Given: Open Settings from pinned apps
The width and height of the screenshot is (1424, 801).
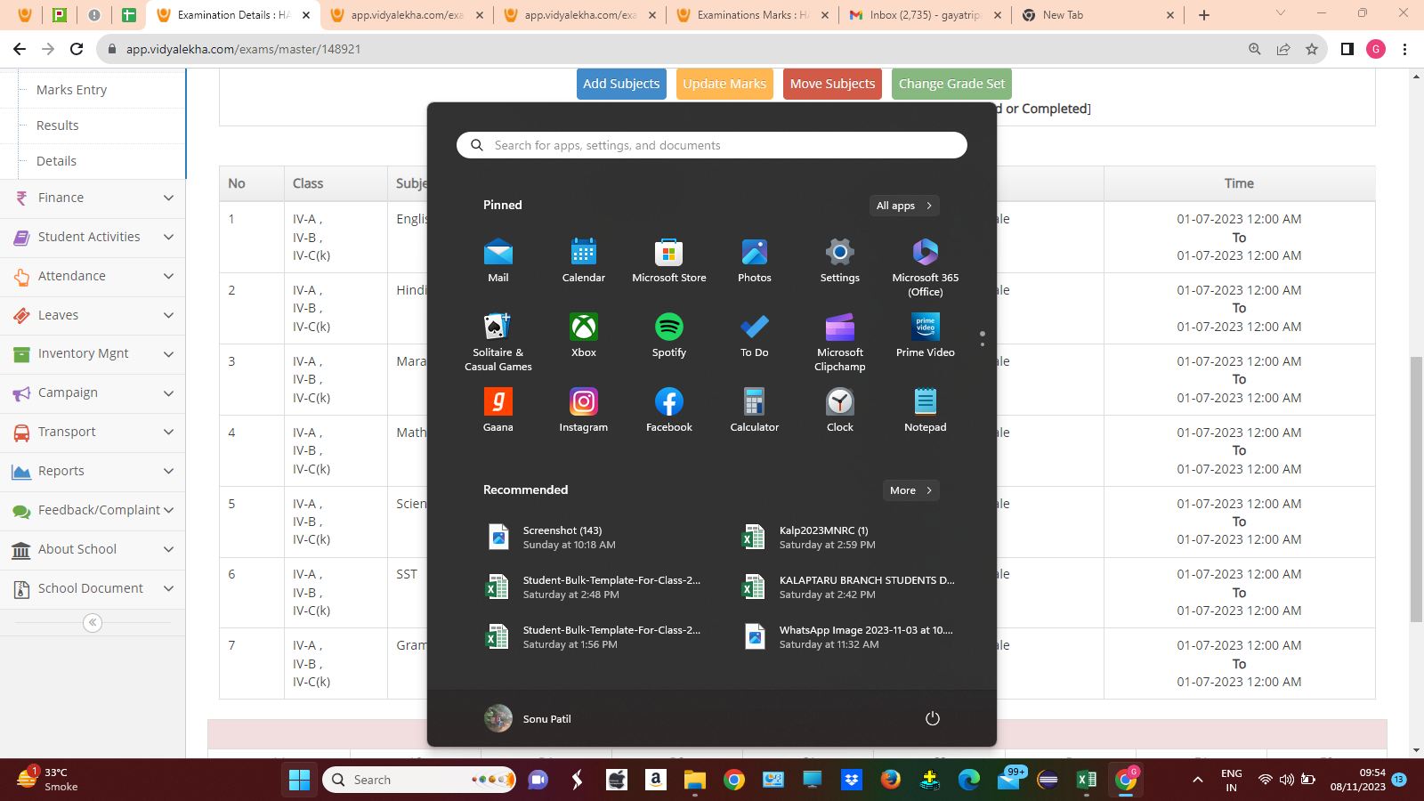Looking at the screenshot, I should click(840, 261).
